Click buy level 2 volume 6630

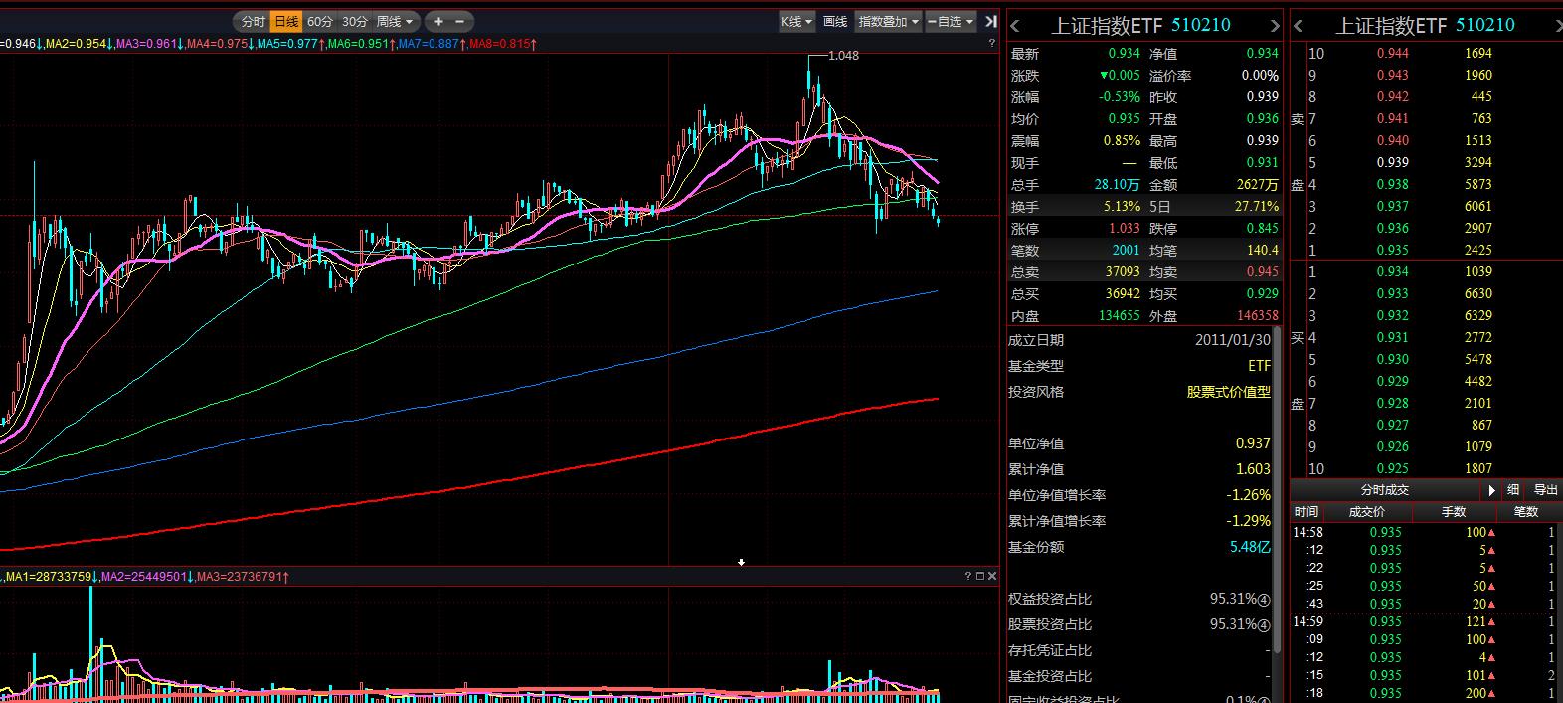1477,293
